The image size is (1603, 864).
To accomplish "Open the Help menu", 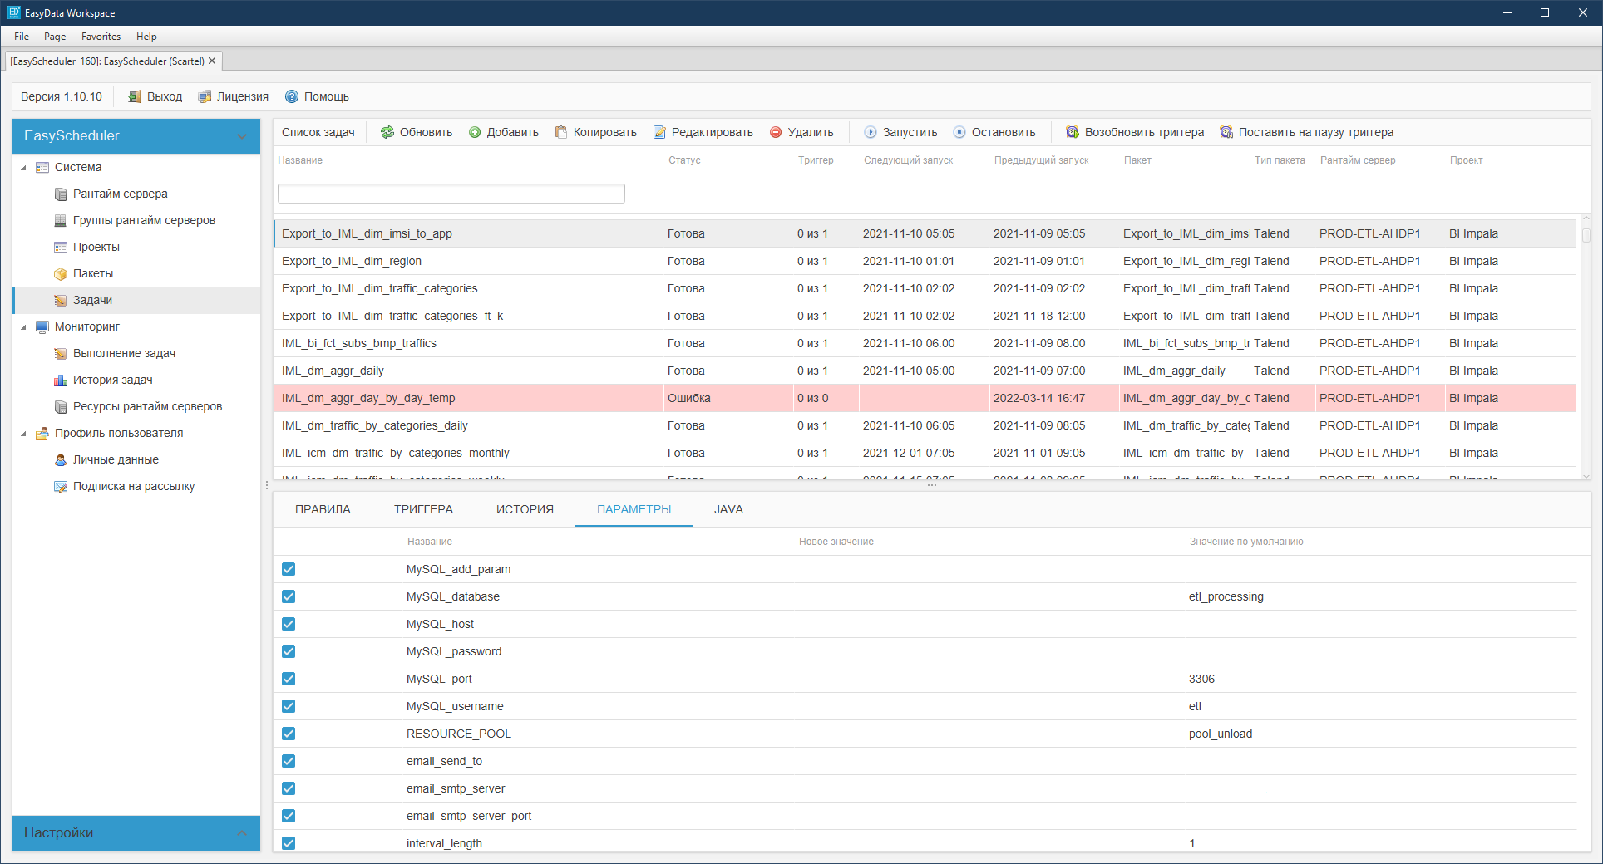I will (146, 37).
